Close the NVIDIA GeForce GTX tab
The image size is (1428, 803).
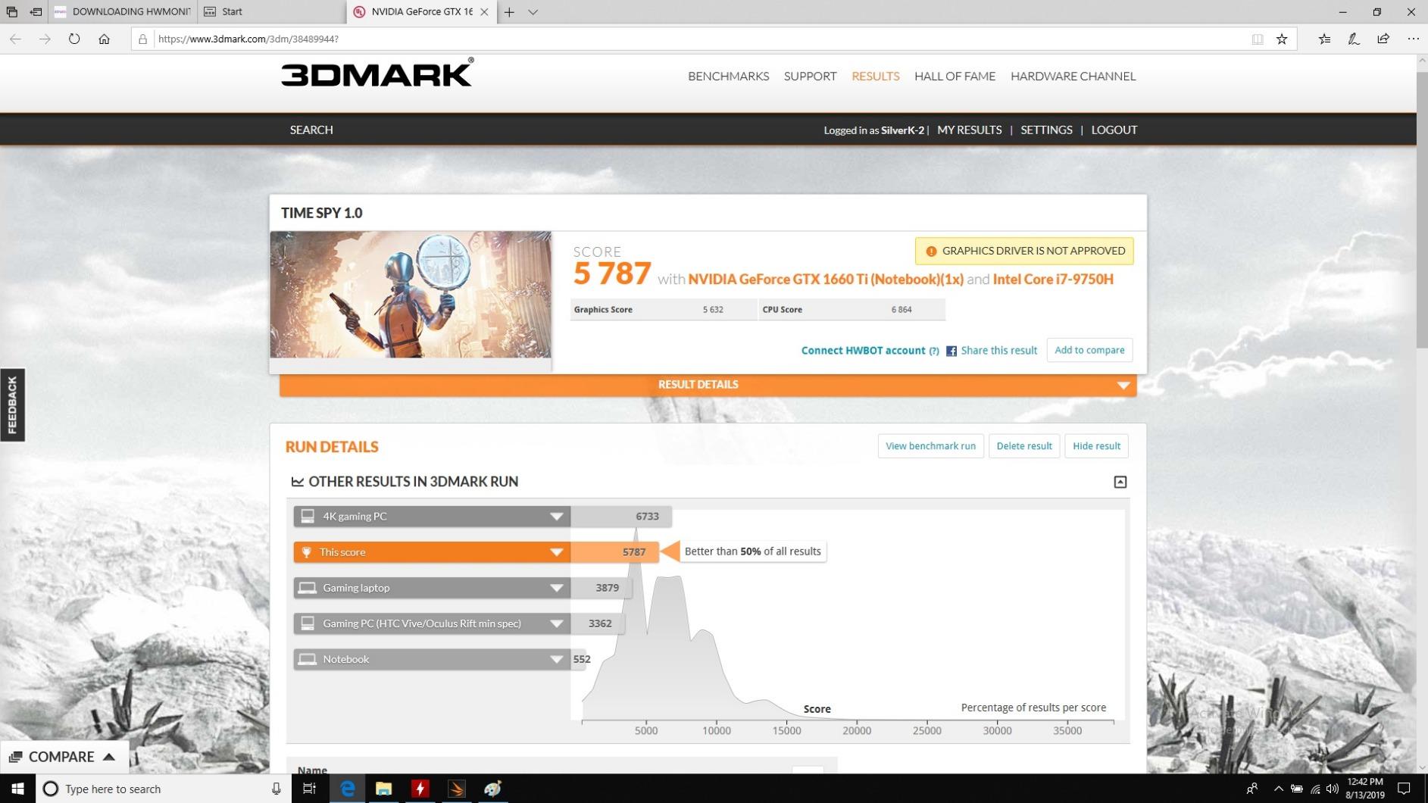pos(484,11)
